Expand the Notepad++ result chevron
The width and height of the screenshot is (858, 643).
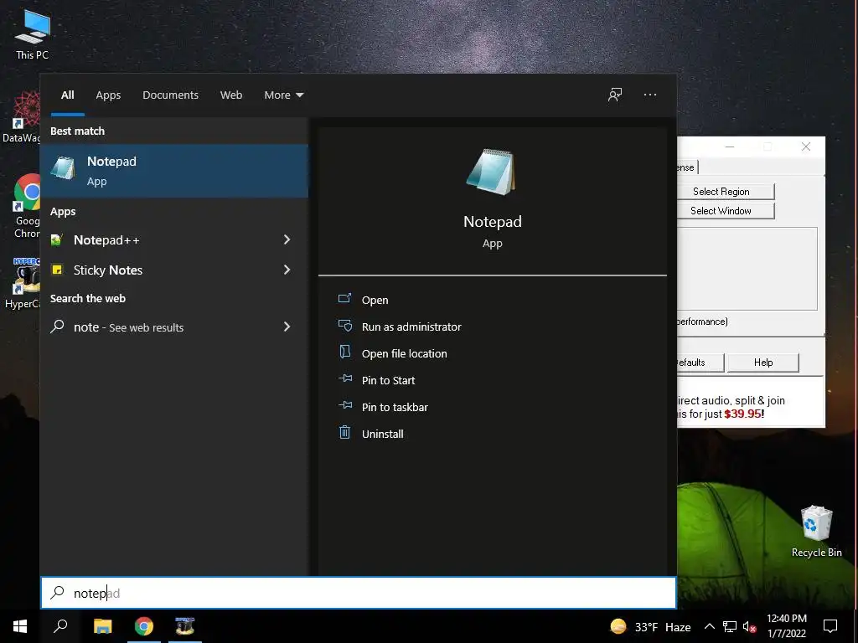(287, 239)
